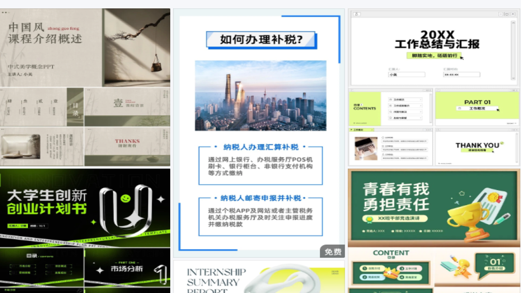Open the laptop photo content slide preview
The image size is (521, 293).
coord(390,147)
